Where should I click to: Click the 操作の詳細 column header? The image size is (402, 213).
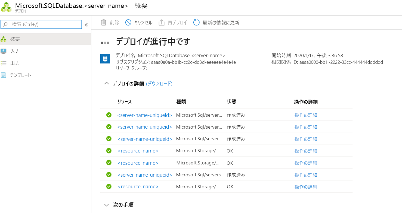(x=306, y=102)
